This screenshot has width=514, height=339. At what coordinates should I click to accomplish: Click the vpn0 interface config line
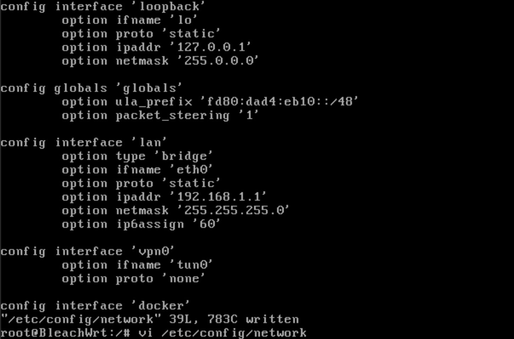pyautogui.click(x=88, y=251)
